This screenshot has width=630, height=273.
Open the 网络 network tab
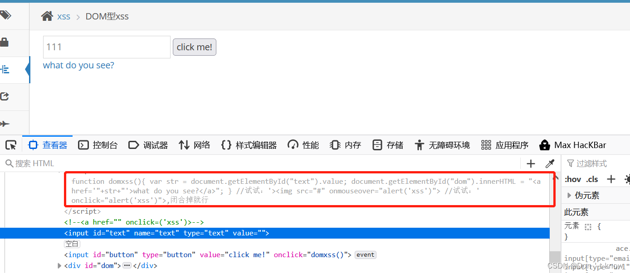(x=194, y=145)
